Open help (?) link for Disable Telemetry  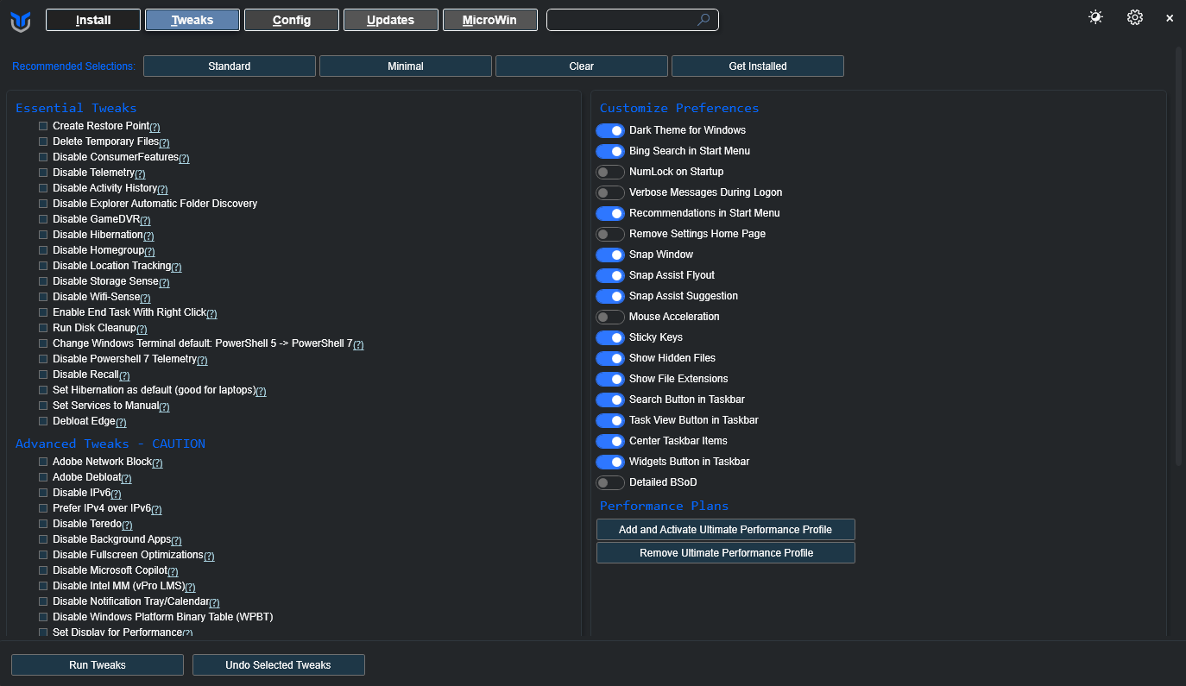pos(140,173)
